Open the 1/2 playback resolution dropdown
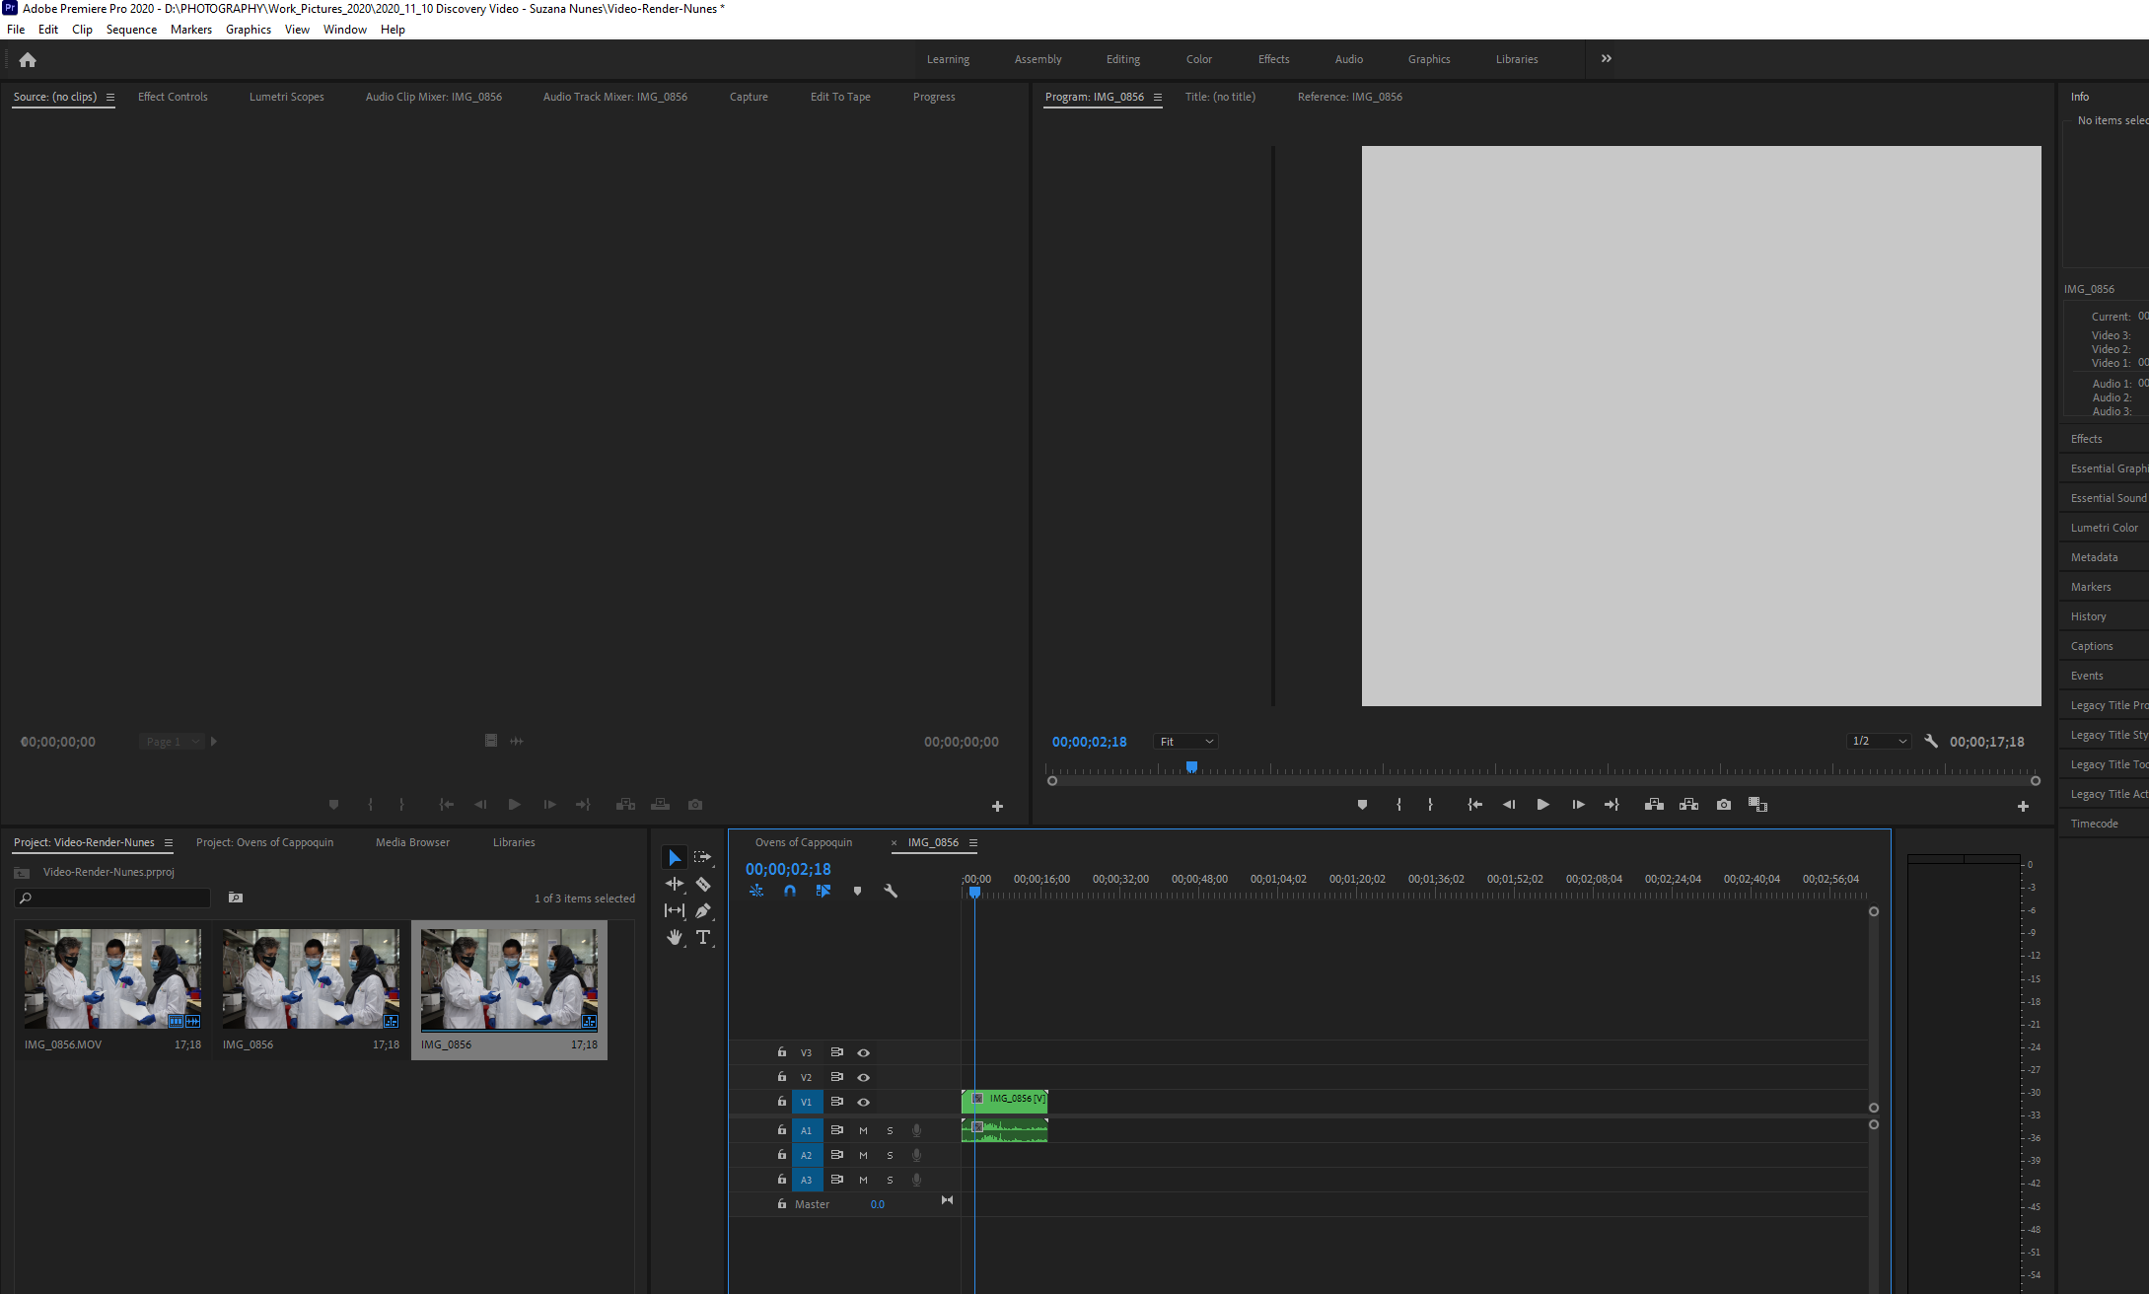Screen dimensions: 2149x1294 click(1877, 741)
